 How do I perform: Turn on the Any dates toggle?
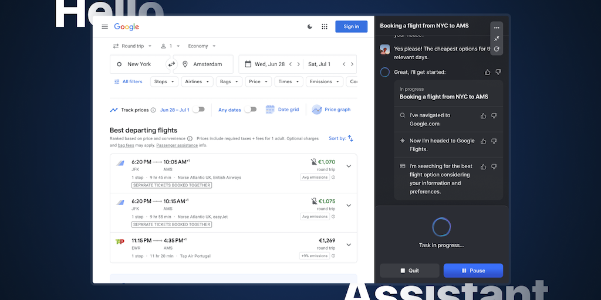251,110
